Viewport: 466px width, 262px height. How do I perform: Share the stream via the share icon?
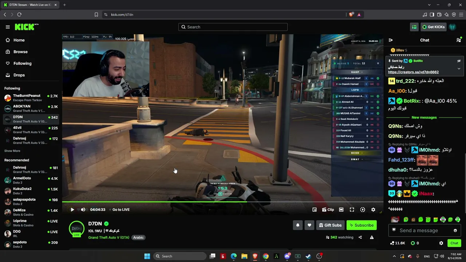pyautogui.click(x=360, y=237)
